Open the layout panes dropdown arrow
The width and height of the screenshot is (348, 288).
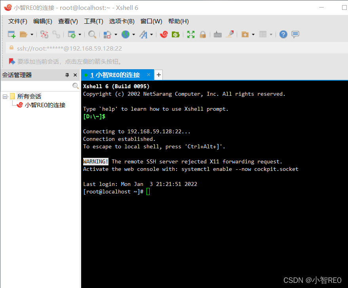(x=271, y=34)
